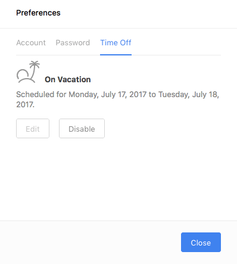The image size is (237, 264).
Task: Select the Time Off tab
Action: [x=116, y=43]
